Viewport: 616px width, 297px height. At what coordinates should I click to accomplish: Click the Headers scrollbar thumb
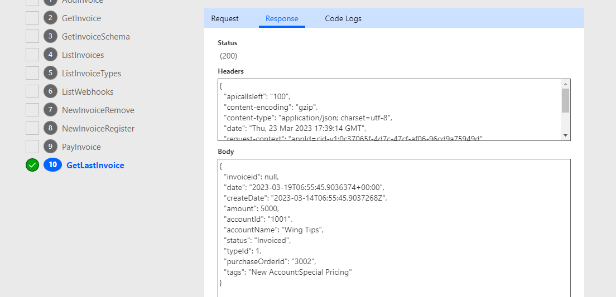click(565, 100)
